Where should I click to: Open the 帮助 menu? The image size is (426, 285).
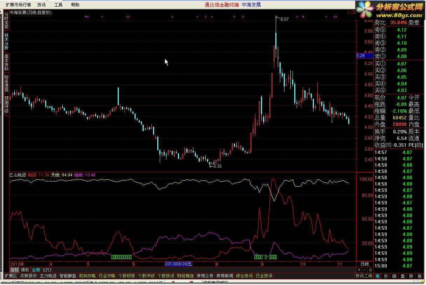click(x=75, y=5)
